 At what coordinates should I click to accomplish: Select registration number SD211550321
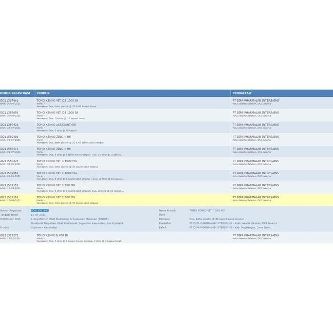9,161
